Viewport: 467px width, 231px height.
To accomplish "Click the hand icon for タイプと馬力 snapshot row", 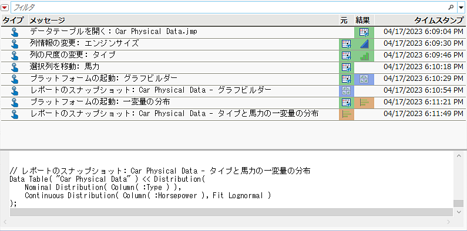I will (14, 114).
